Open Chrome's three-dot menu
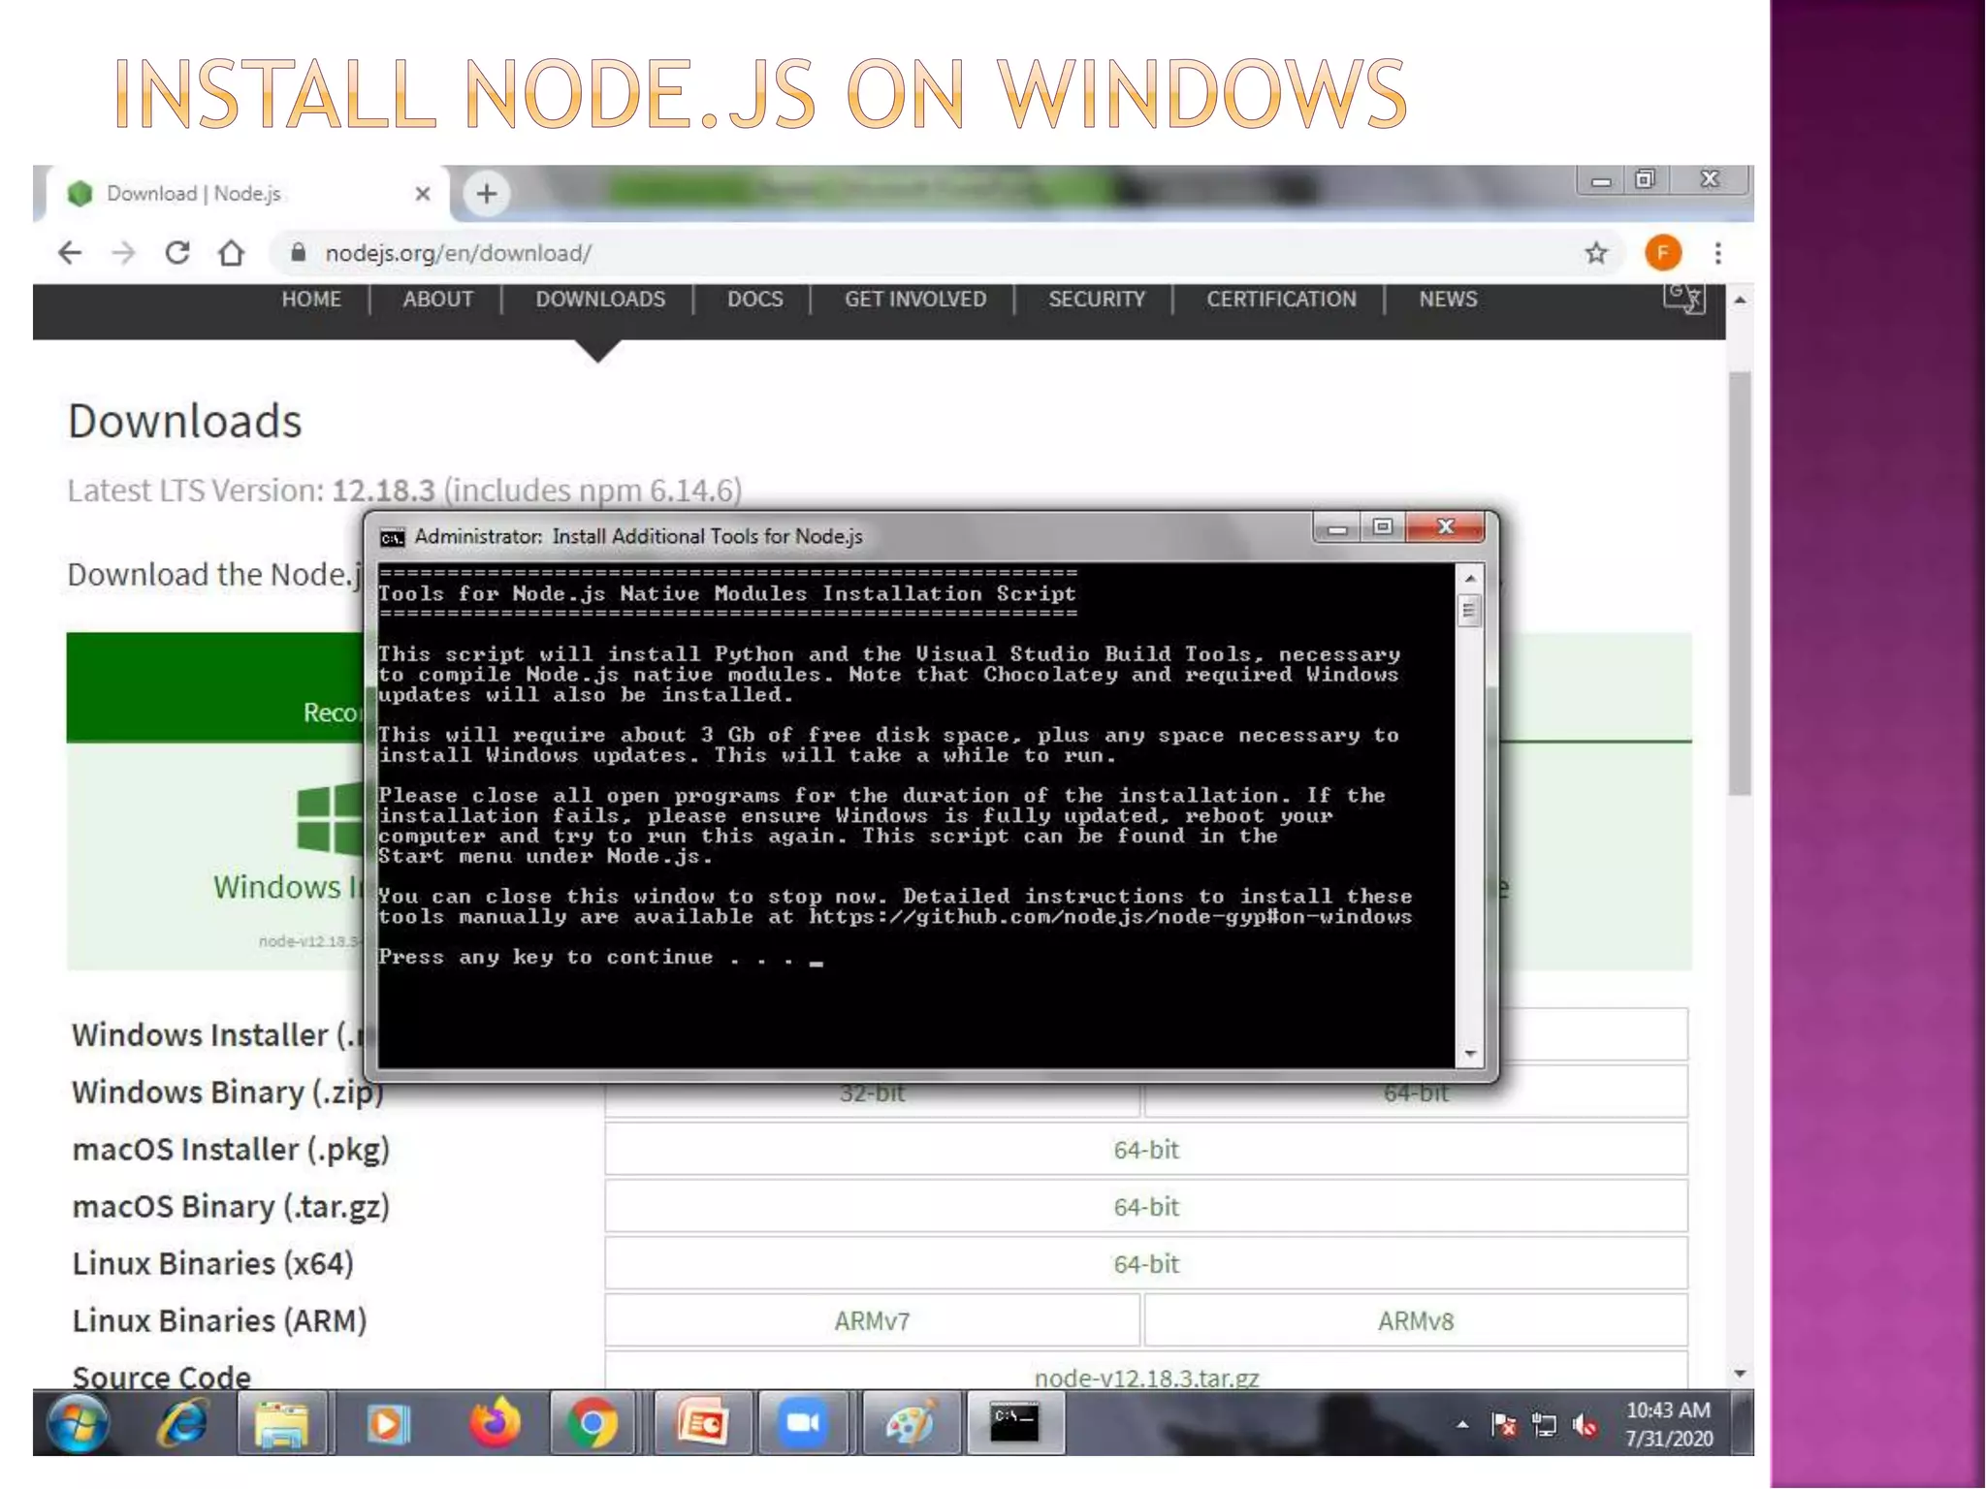This screenshot has width=1986, height=1489. (1717, 253)
